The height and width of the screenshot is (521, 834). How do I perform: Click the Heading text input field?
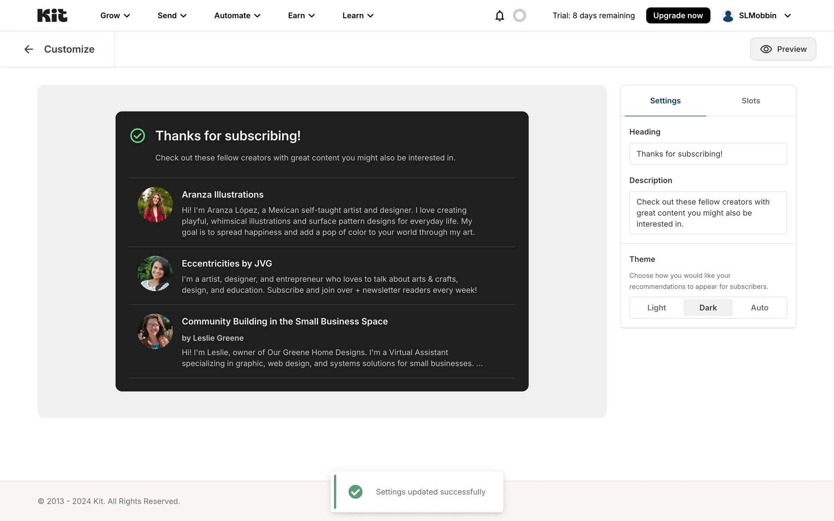click(x=708, y=154)
